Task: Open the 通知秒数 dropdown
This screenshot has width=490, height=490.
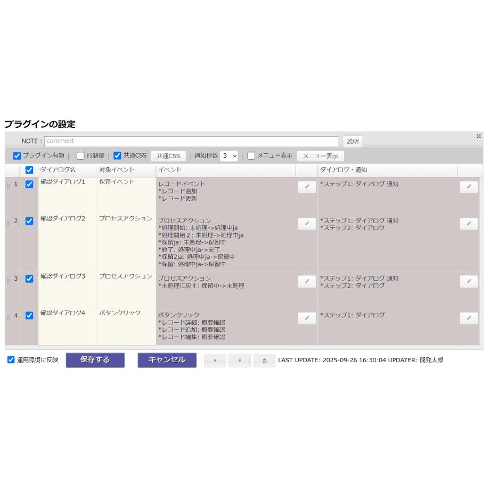Action: [228, 156]
